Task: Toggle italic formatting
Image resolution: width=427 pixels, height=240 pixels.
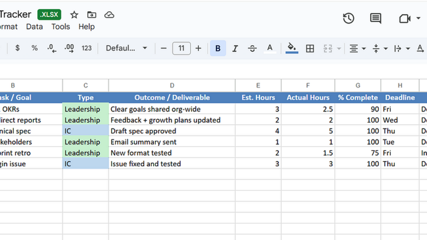Action: click(x=235, y=48)
